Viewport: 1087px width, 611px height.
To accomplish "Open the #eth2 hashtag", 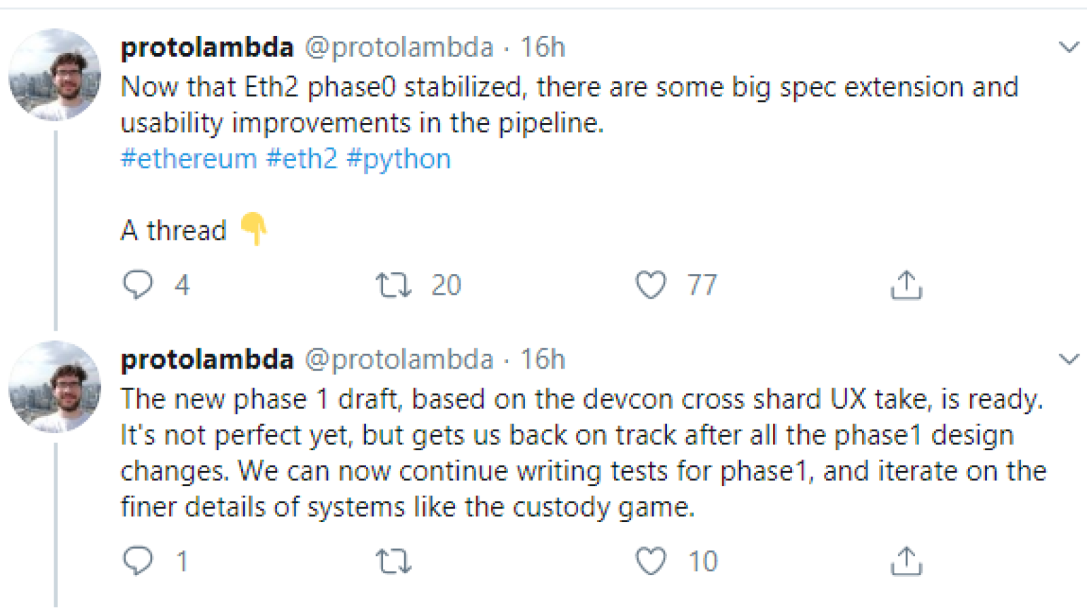I will 302,159.
